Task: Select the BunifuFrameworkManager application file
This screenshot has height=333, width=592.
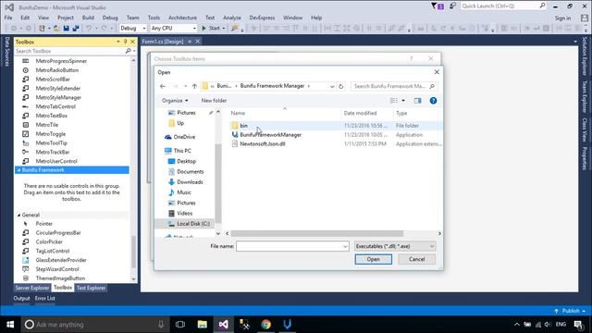Action: (270, 134)
